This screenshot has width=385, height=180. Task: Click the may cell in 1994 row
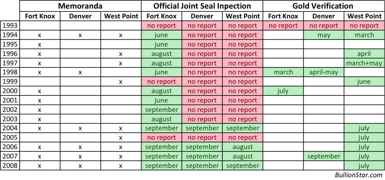tap(324, 35)
